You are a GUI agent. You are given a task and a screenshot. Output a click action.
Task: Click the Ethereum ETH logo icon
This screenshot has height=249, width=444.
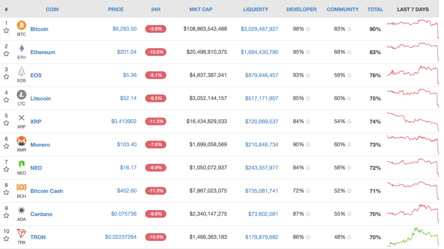click(22, 49)
